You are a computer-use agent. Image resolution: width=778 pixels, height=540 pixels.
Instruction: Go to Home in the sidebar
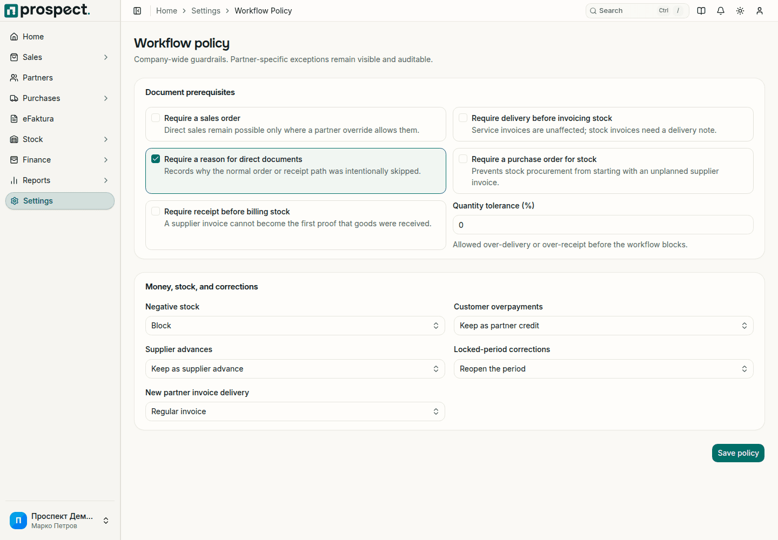(60, 37)
